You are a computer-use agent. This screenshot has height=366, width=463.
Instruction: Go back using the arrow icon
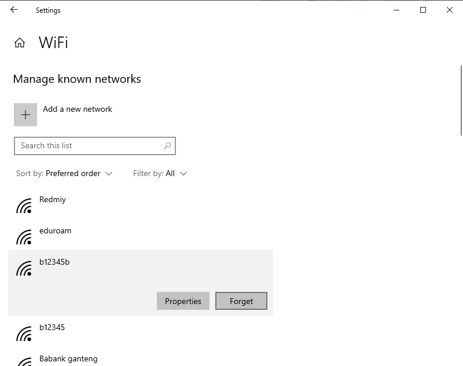[14, 10]
